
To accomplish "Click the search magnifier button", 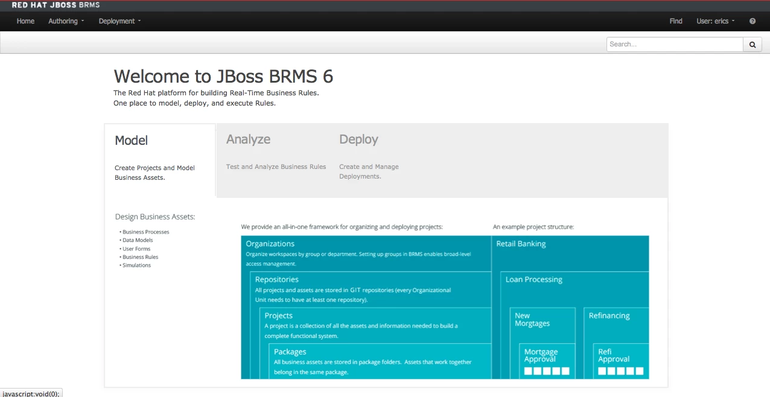I will (x=752, y=44).
